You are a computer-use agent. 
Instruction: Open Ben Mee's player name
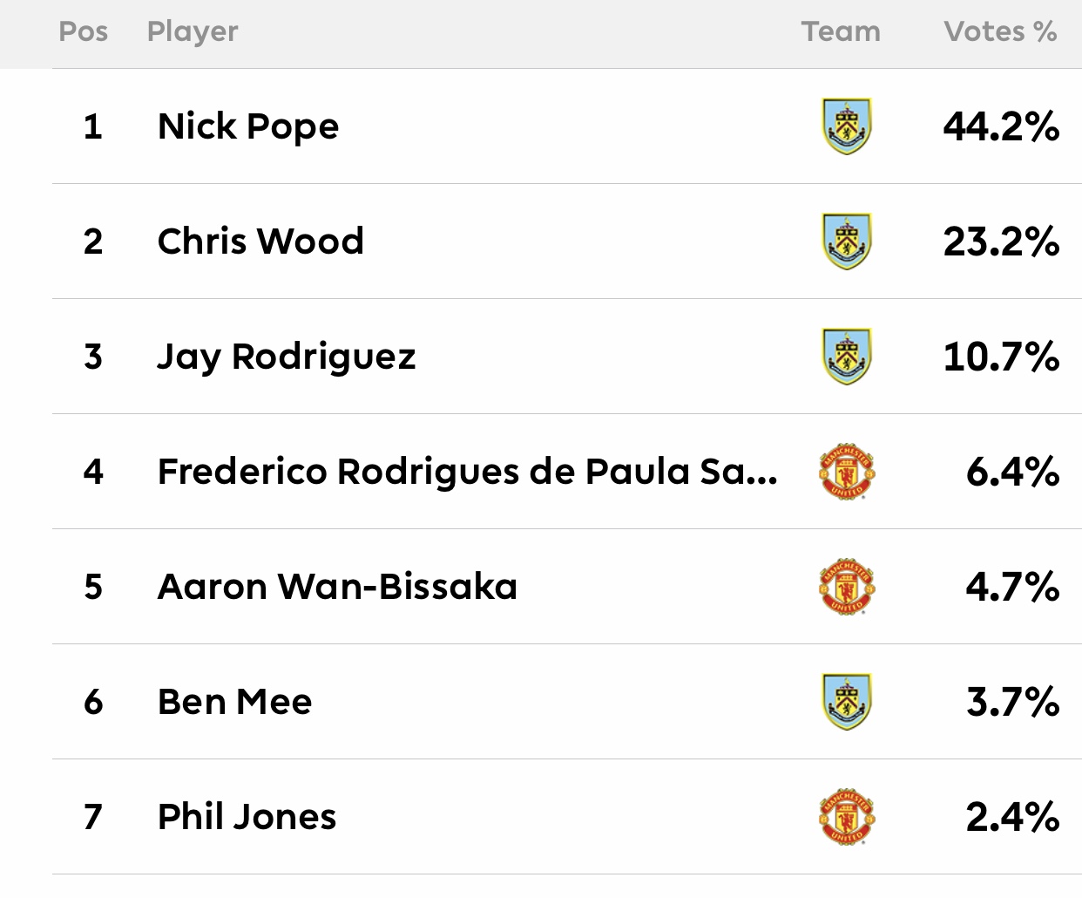(234, 702)
